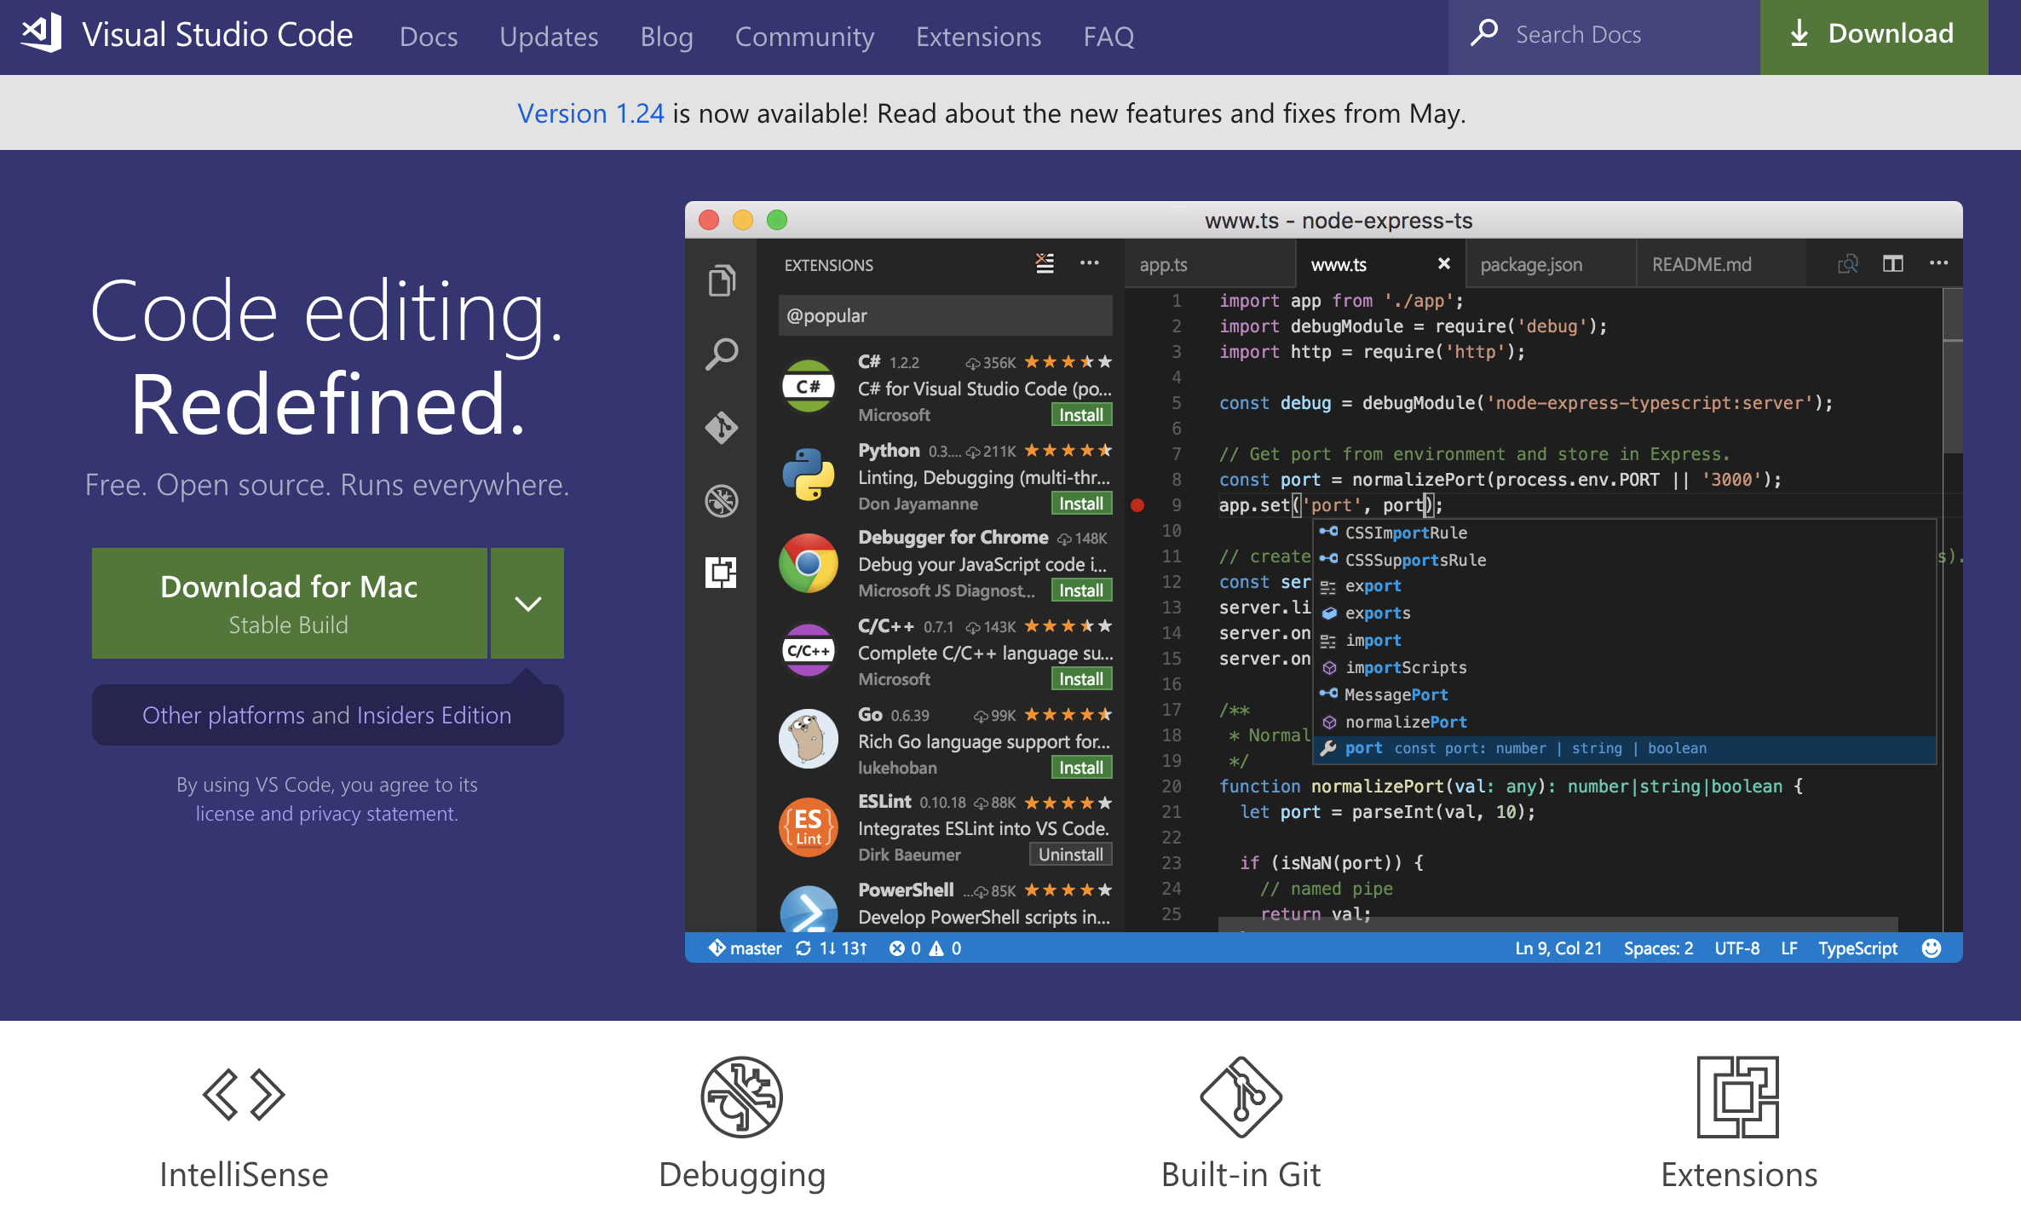Click the breakpoint red dot on line 9

pyautogui.click(x=1137, y=505)
